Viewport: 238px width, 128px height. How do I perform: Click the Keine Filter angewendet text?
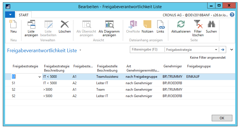pos(208,58)
